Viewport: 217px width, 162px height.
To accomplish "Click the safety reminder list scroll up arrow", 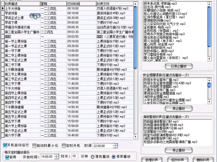I will [x=209, y=80].
